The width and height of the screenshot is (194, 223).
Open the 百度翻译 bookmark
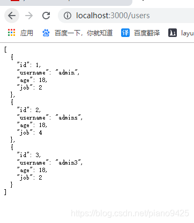coord(147,33)
